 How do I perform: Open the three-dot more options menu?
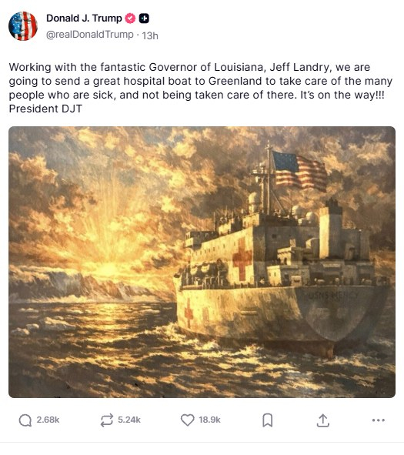378,420
